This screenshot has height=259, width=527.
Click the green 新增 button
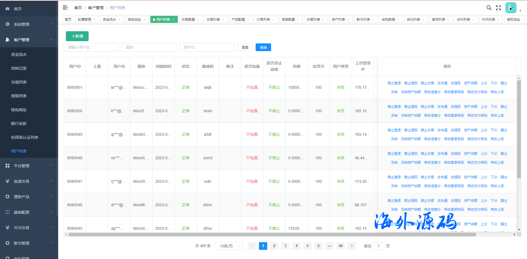click(x=77, y=36)
